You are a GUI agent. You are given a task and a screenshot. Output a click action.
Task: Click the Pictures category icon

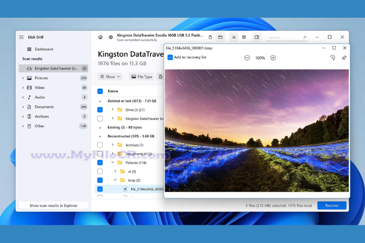(29, 78)
